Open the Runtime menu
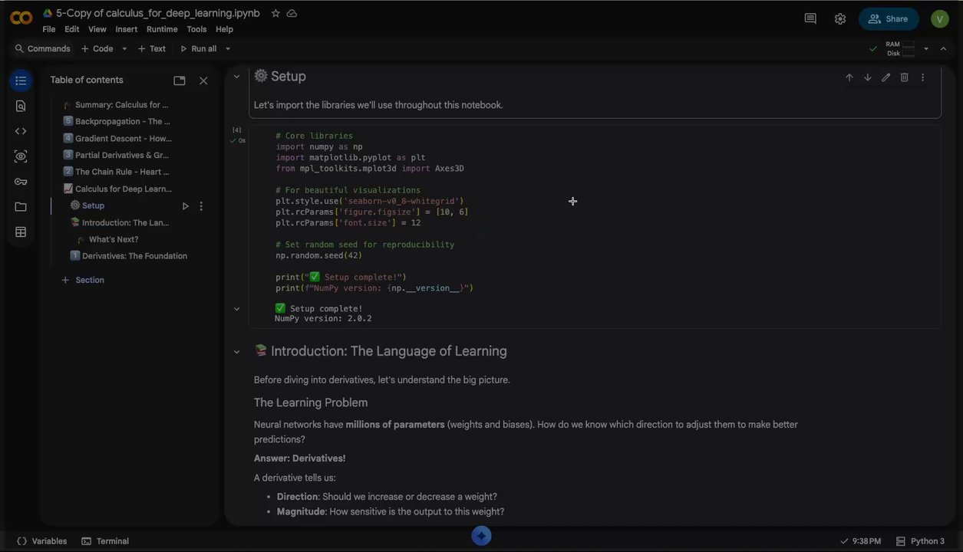Screen dimensions: 963x552 162,29
